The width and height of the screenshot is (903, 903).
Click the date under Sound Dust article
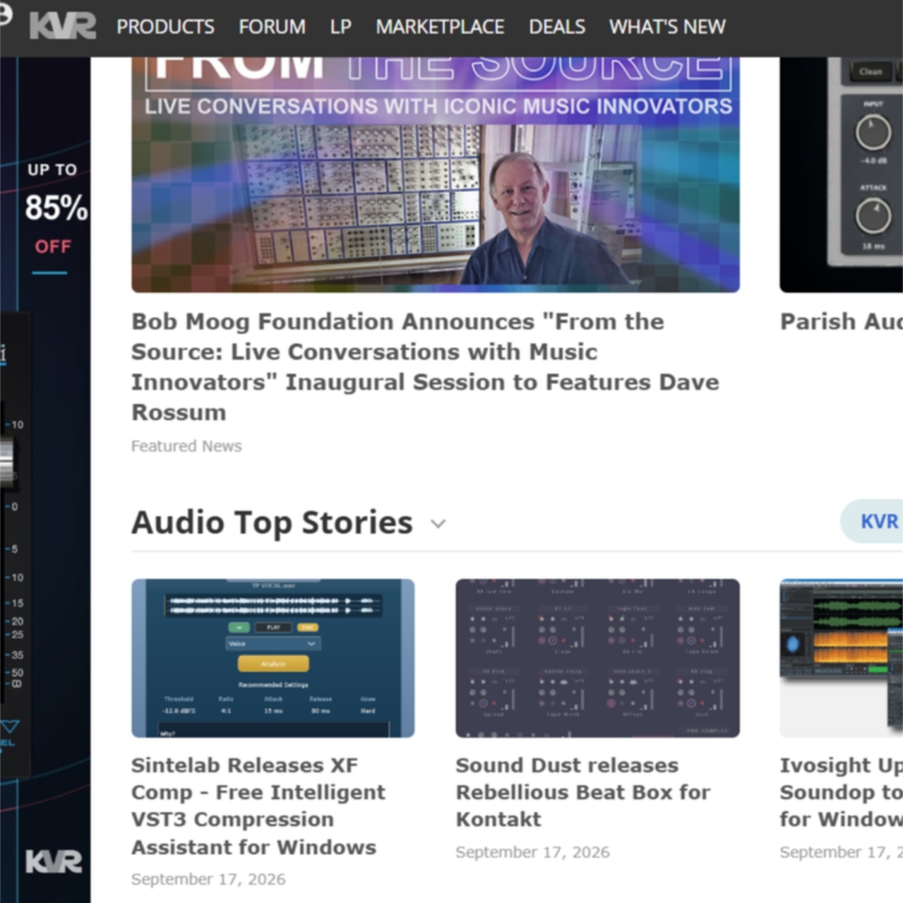coord(533,853)
